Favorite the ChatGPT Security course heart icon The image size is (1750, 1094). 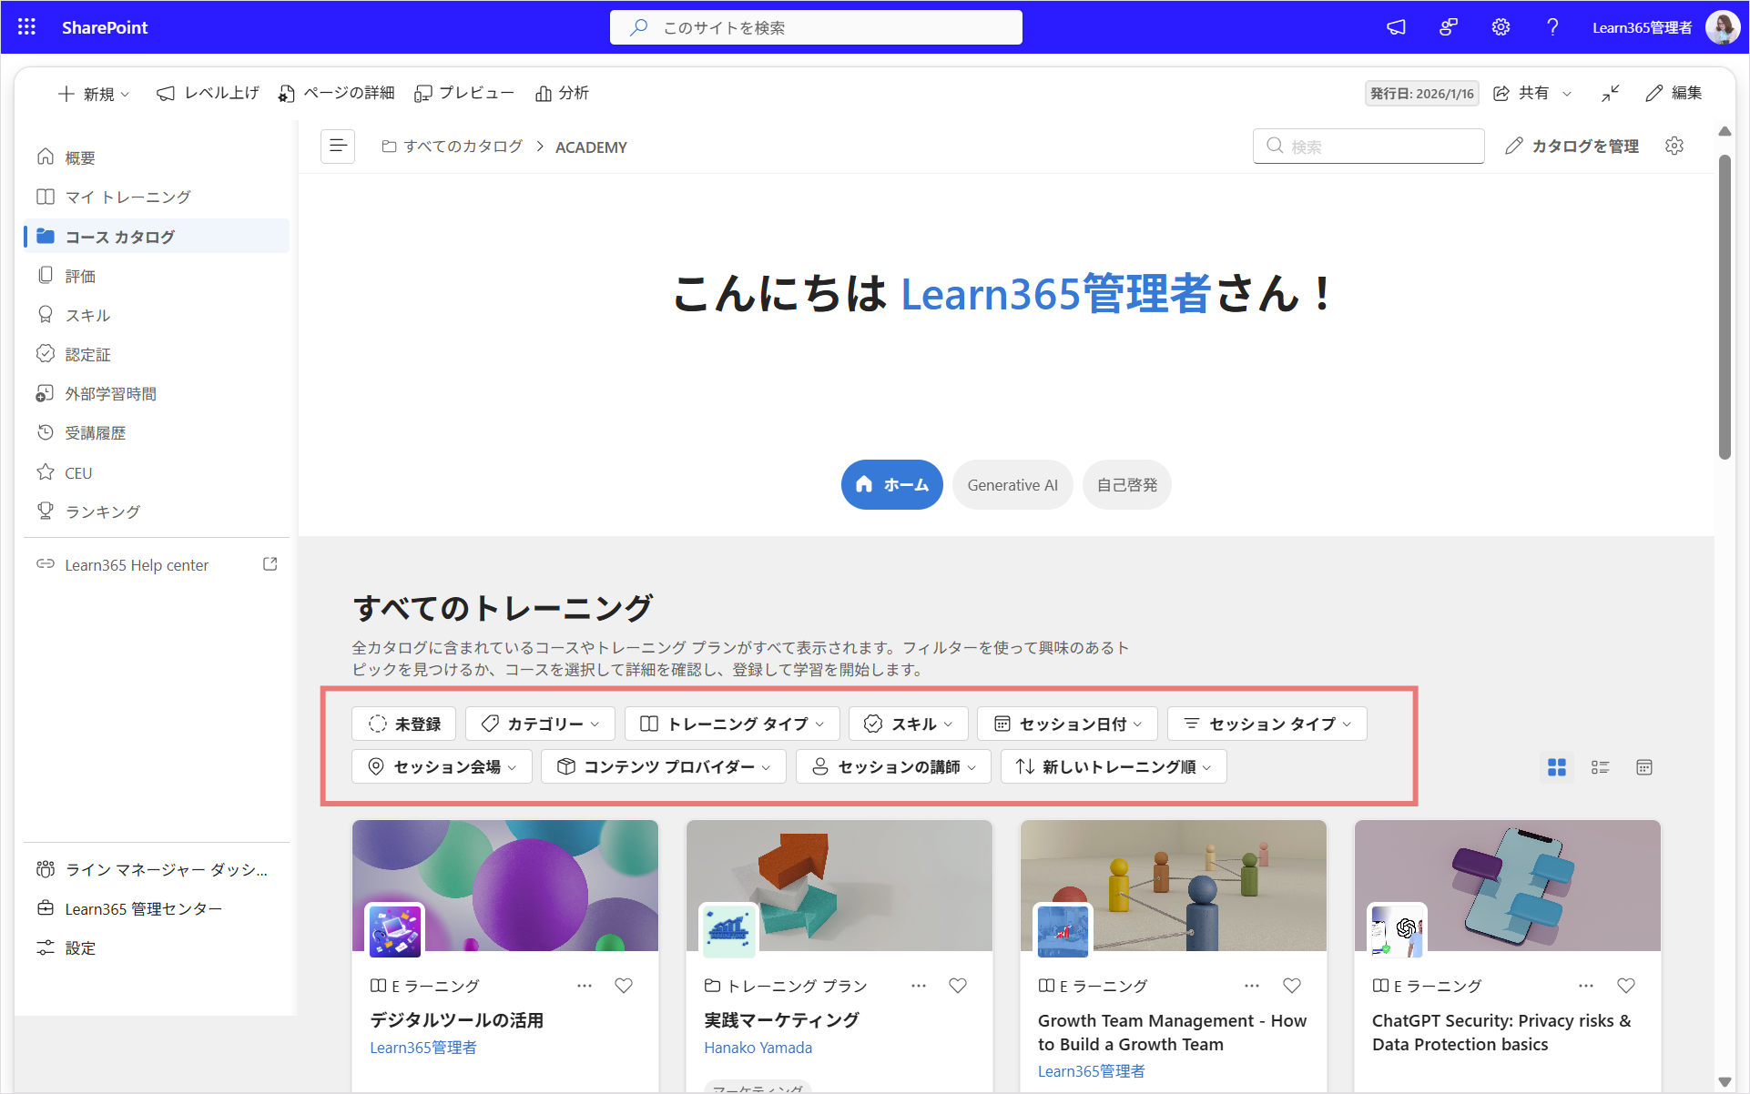(x=1626, y=986)
